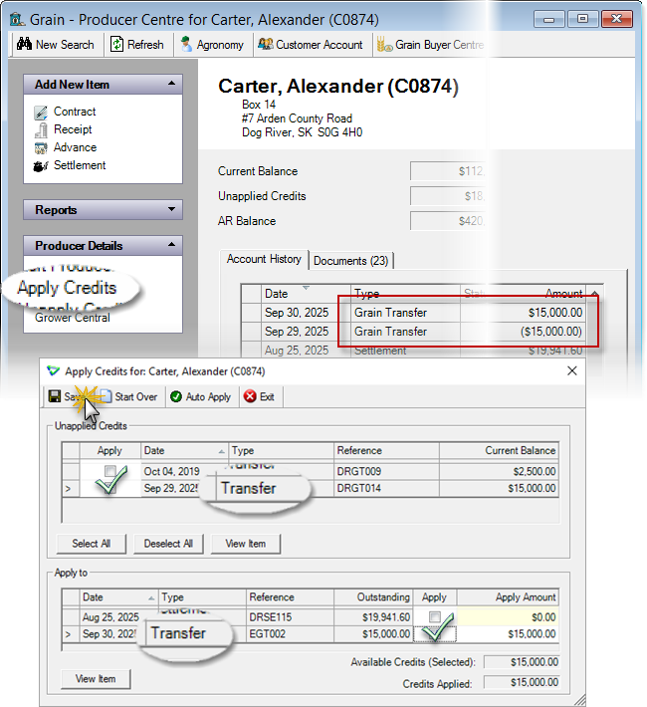Click the Credits Applied total field
This screenshot has width=647, height=707.
tap(522, 682)
